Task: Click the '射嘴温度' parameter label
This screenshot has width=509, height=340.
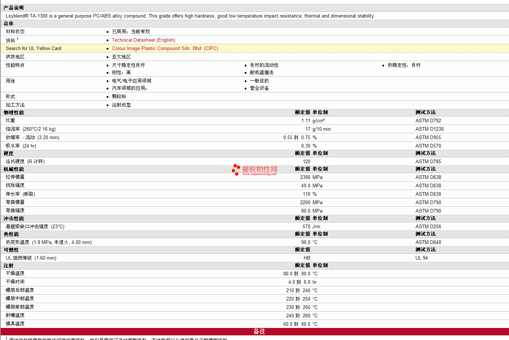Action: (15, 316)
